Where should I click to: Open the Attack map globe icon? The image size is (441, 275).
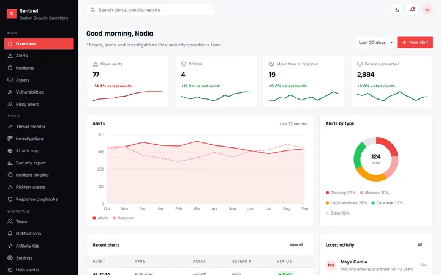click(10, 151)
